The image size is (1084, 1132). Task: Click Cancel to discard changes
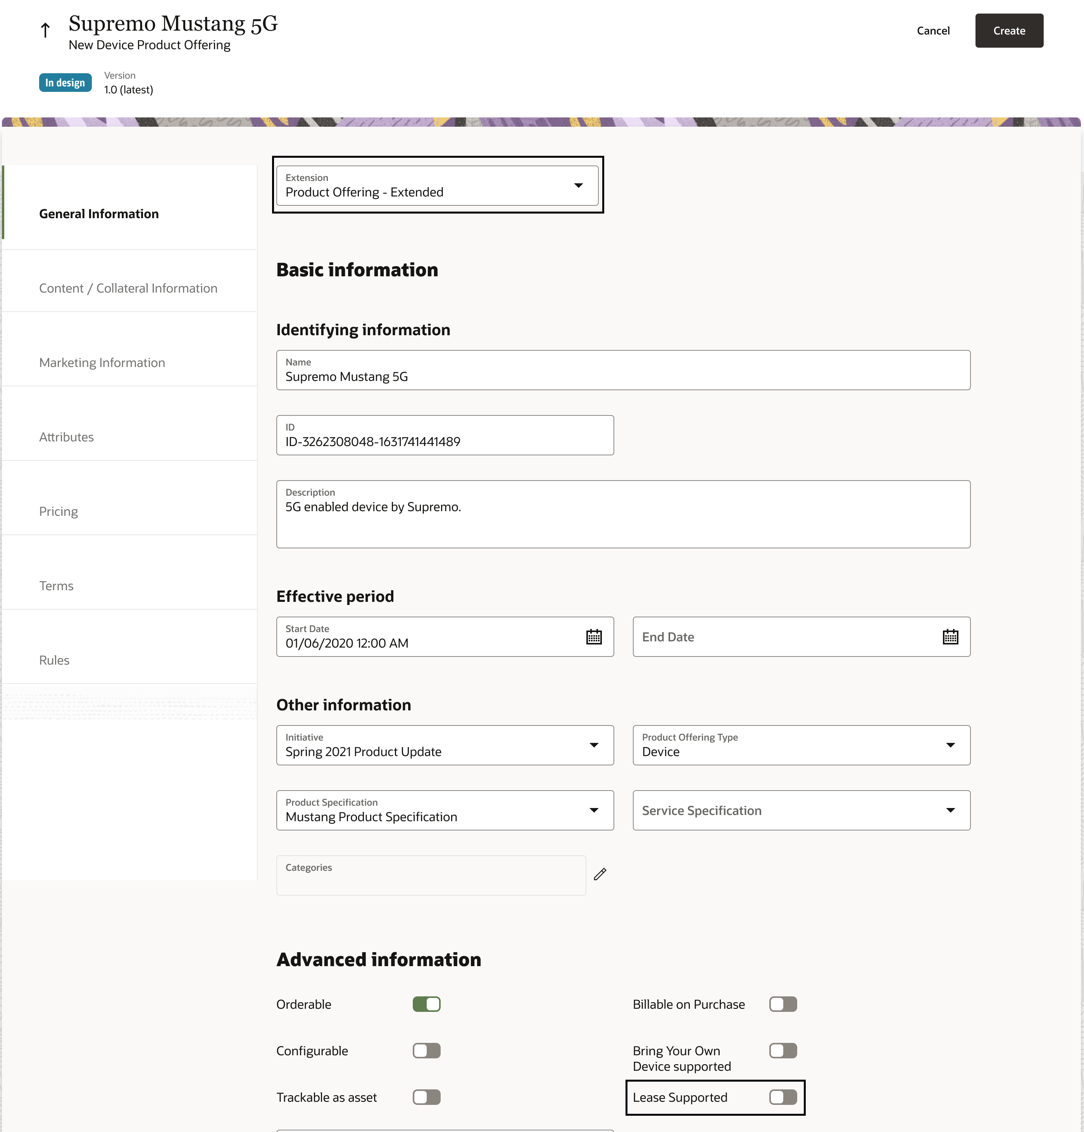pos(933,30)
